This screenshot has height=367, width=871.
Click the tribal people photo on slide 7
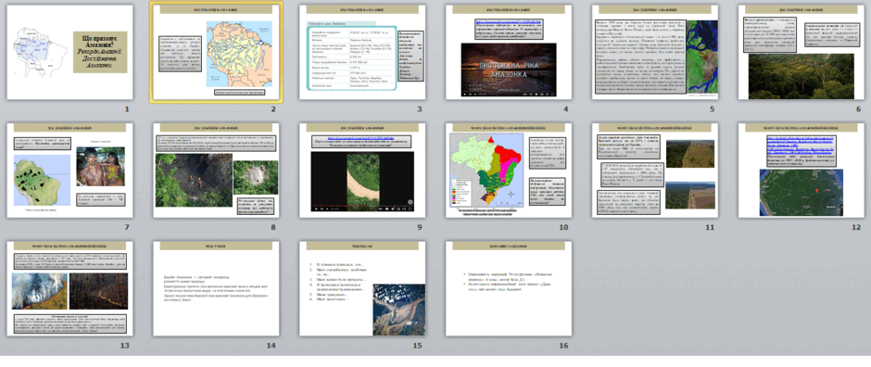[100, 167]
